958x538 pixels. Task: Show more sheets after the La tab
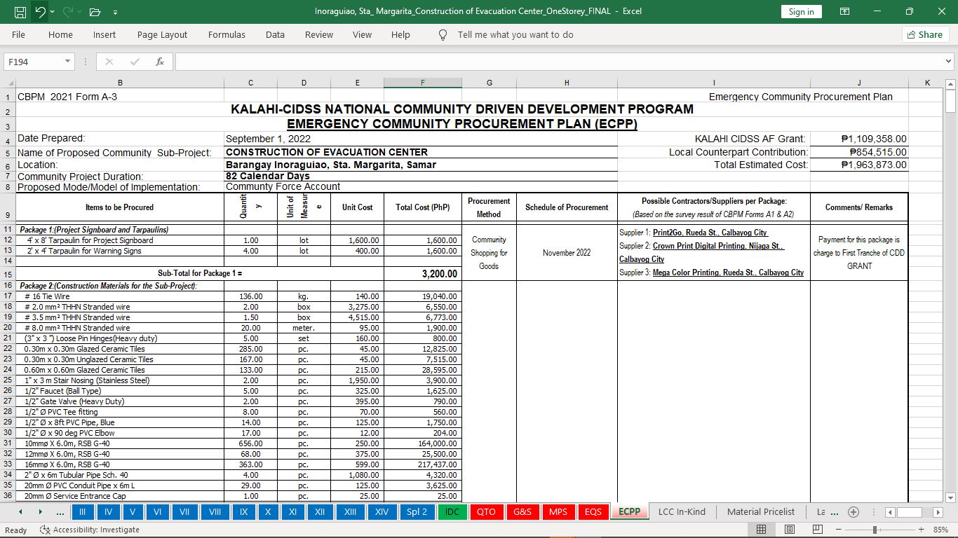[835, 512]
